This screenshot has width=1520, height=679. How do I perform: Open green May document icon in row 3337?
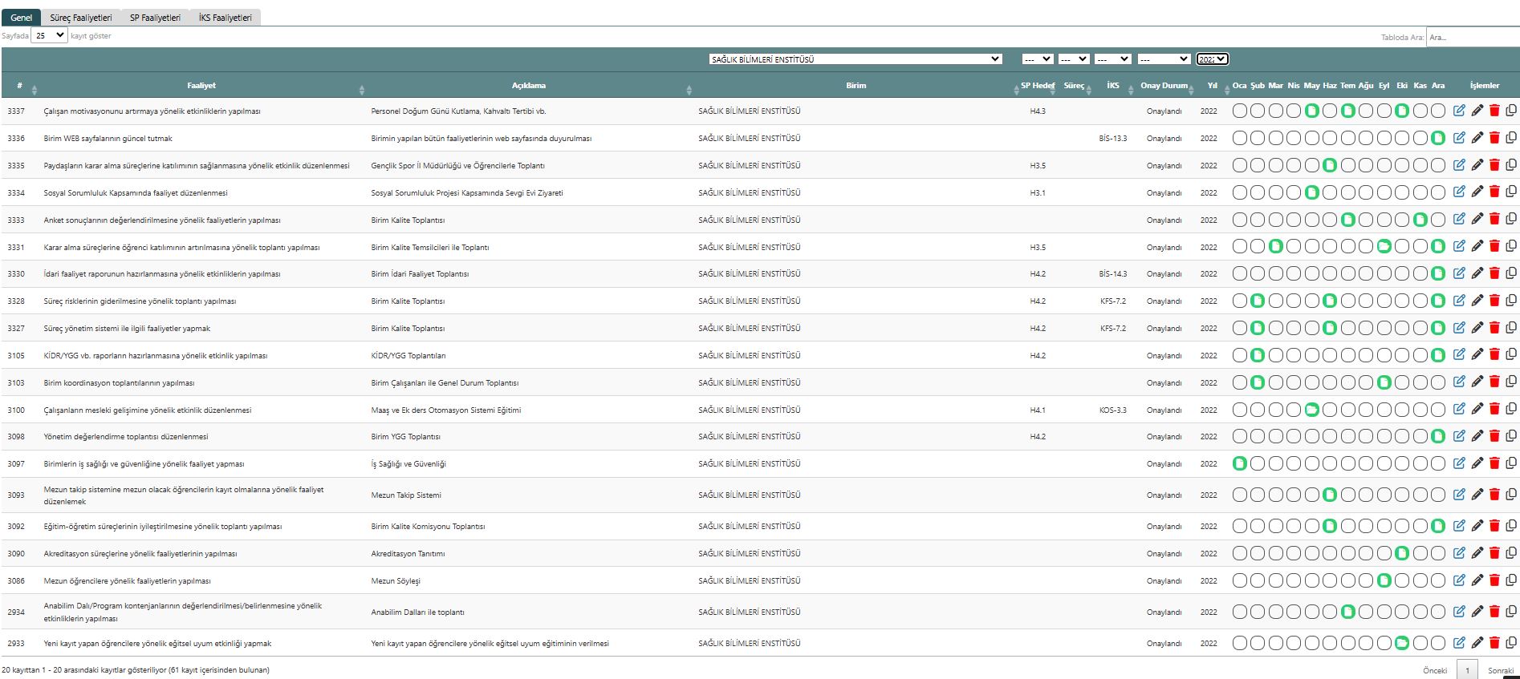1312,111
